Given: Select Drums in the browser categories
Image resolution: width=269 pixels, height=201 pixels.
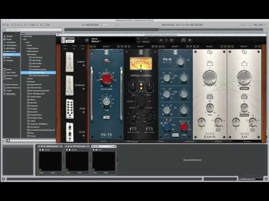Looking at the screenshot, I should (9, 39).
